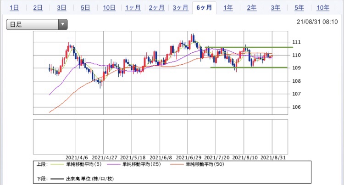This screenshot has width=344, height=185.
Task: Select the 2日 period tab
Action: 38,8
